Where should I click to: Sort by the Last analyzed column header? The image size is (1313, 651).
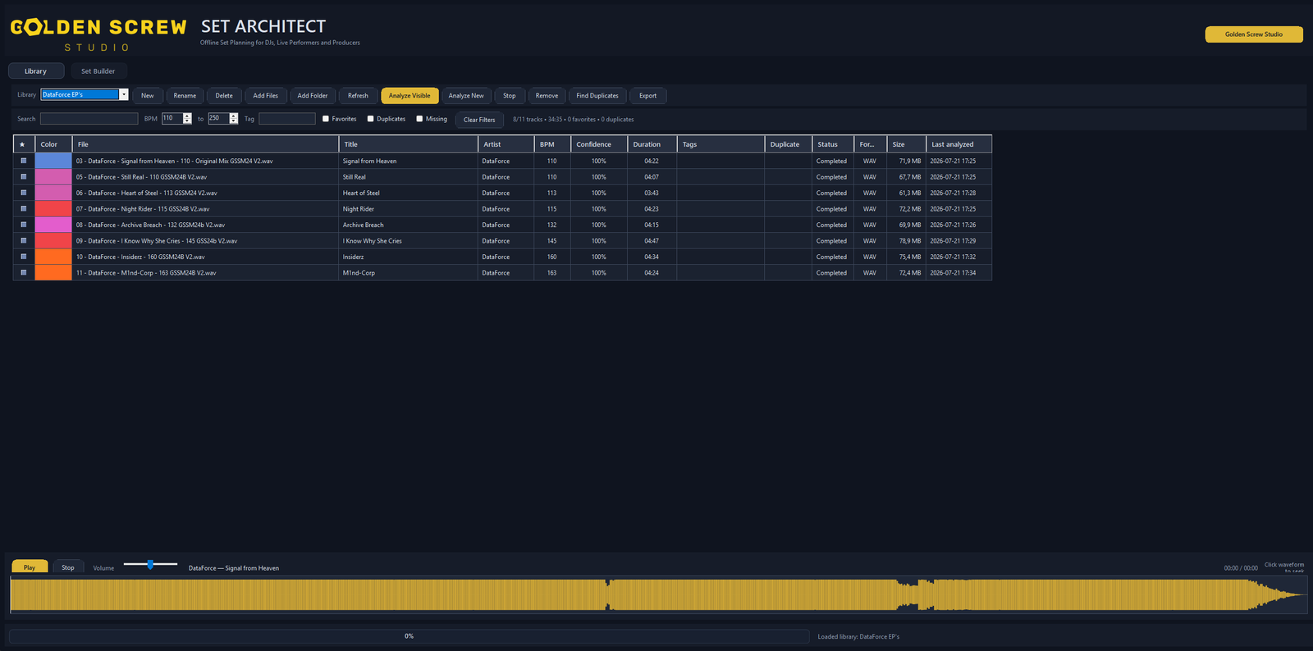tap(959, 144)
